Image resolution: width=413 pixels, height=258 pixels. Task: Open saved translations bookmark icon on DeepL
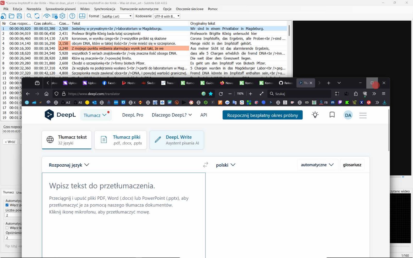tap(332, 115)
